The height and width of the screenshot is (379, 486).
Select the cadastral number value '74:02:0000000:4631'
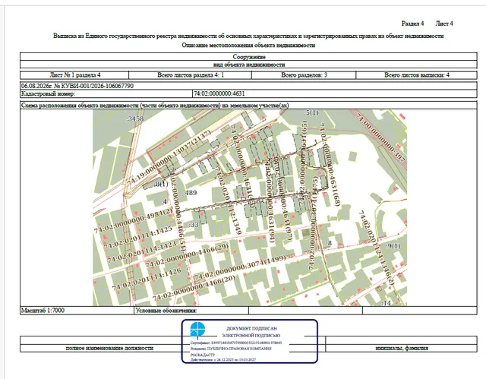coord(219,93)
